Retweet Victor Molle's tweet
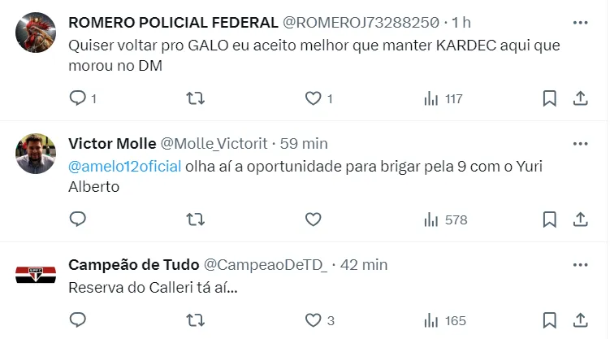 (196, 219)
